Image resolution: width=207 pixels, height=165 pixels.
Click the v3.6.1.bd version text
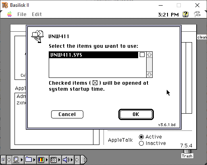tap(167, 125)
